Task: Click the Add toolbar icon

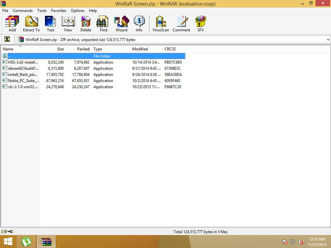Action: (12, 24)
